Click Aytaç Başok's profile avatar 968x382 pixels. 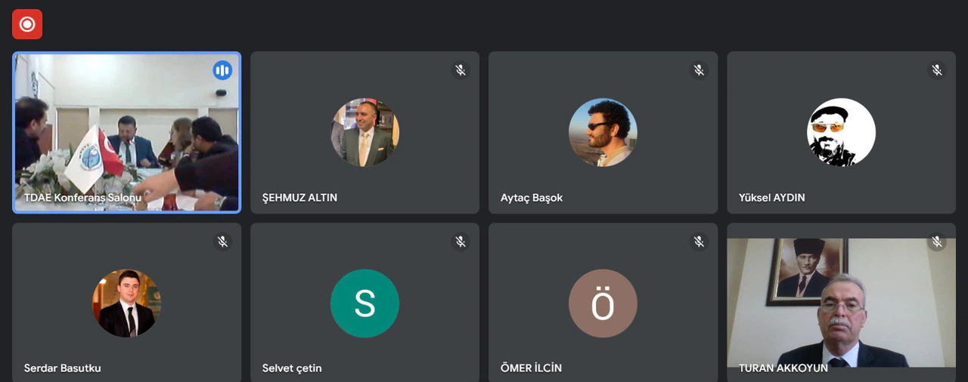(603, 132)
